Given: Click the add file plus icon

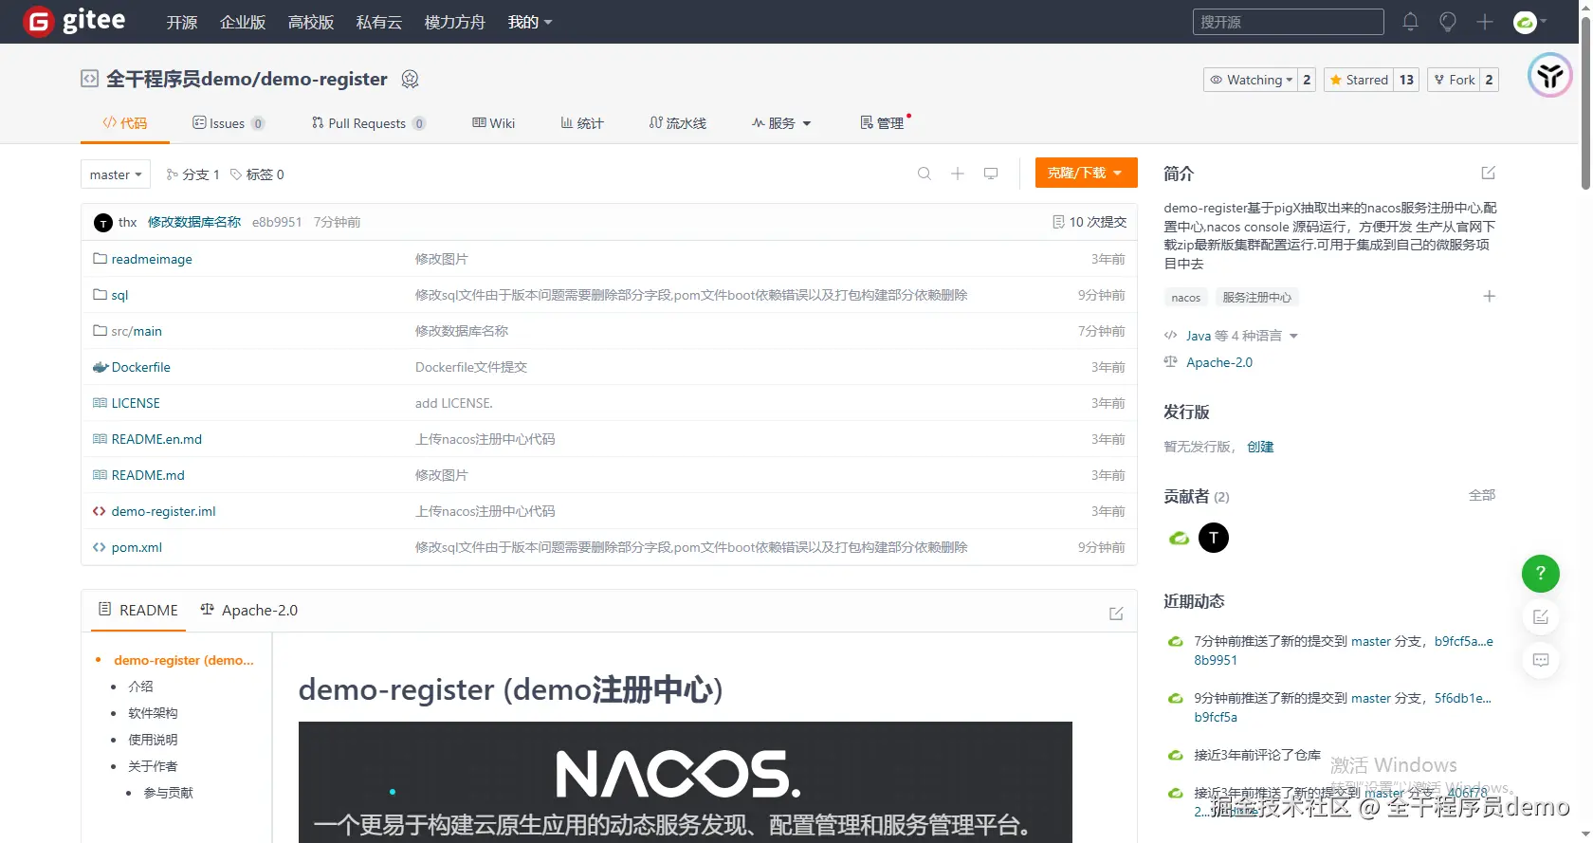Looking at the screenshot, I should point(958,174).
